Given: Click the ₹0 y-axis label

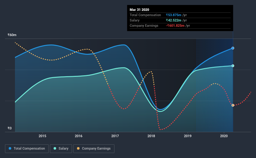Looking at the screenshot, I should tap(10, 128).
